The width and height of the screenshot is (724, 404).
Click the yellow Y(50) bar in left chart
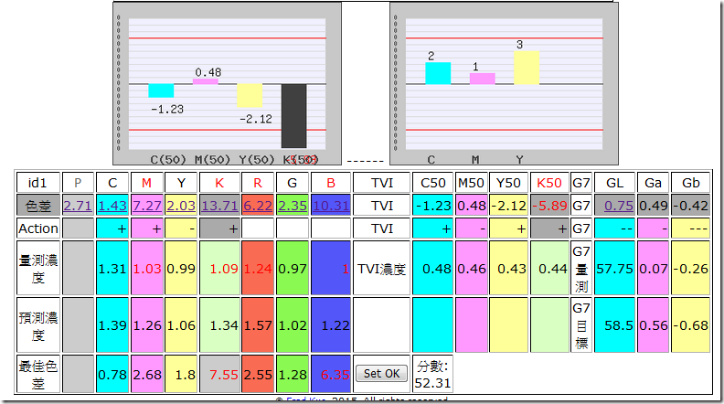coord(250,96)
